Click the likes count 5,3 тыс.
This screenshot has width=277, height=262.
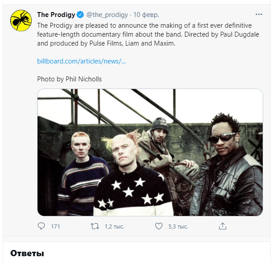(178, 227)
